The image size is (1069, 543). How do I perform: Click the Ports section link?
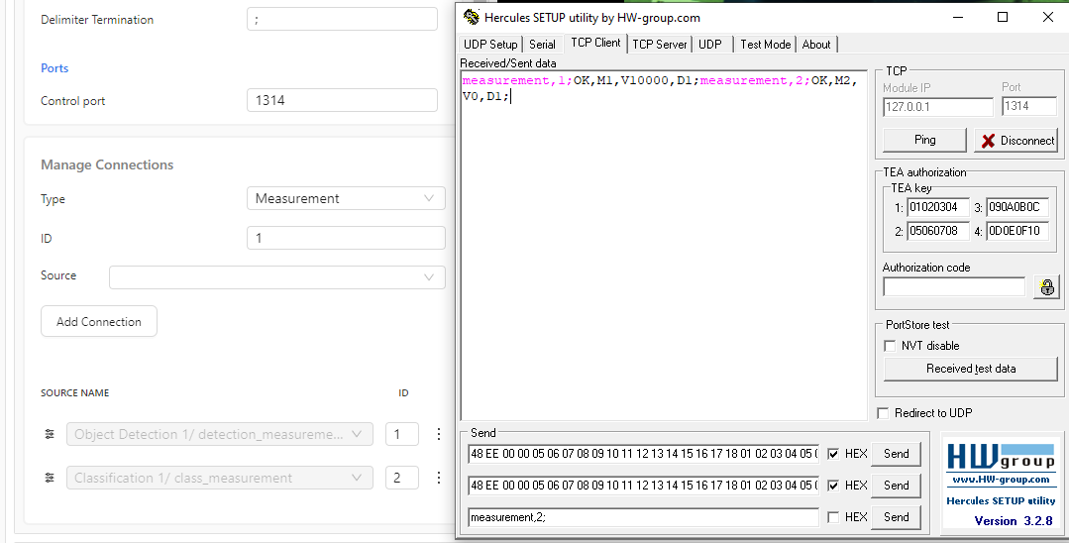tap(54, 68)
